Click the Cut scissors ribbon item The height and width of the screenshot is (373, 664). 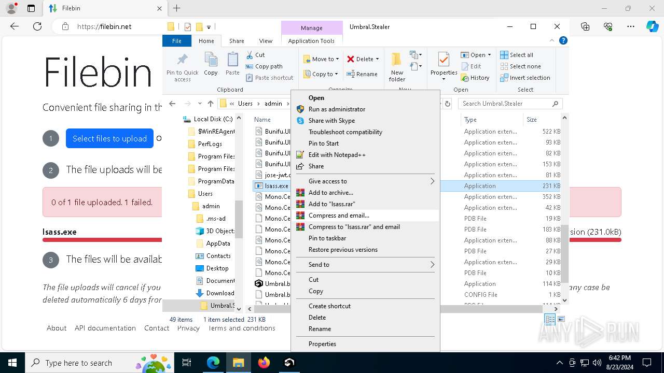255,55
